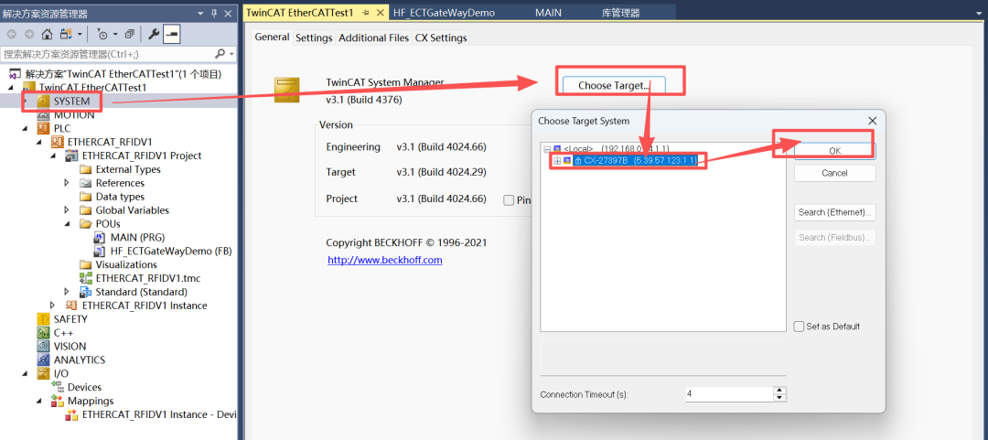This screenshot has width=988, height=440.
Task: Click the MAIN (PRG) program icon
Action: (x=100, y=238)
